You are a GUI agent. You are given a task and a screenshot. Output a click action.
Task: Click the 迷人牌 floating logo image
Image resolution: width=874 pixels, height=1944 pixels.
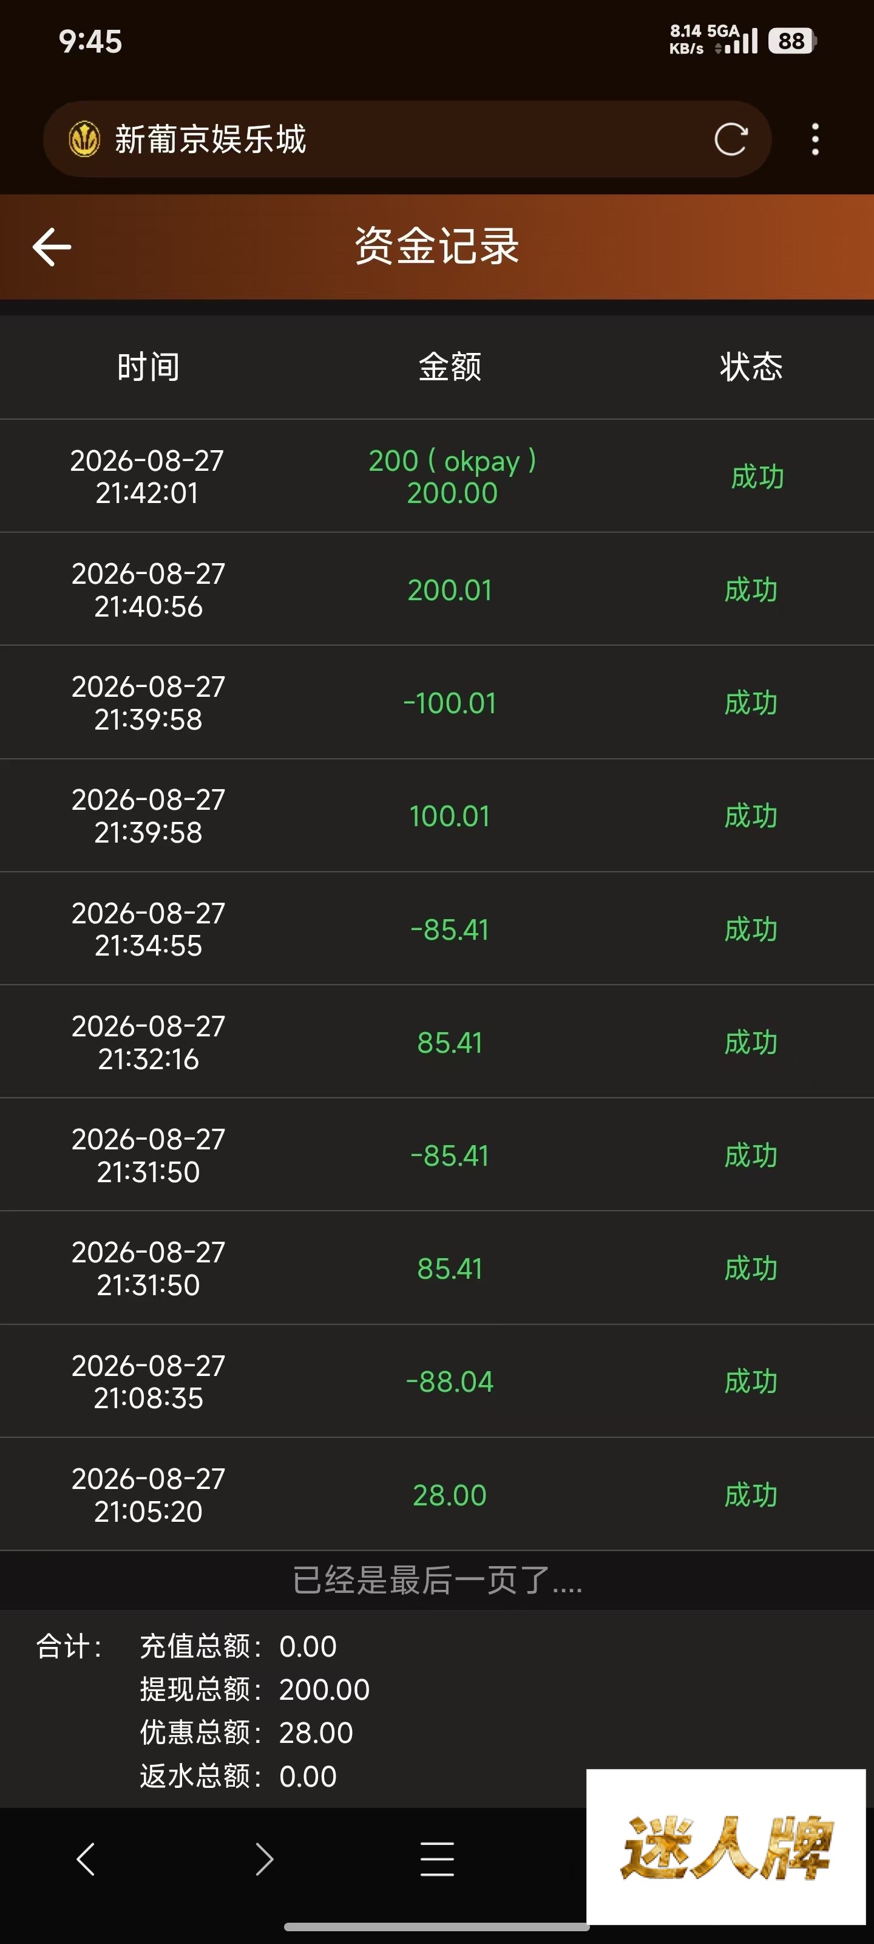pos(725,1847)
